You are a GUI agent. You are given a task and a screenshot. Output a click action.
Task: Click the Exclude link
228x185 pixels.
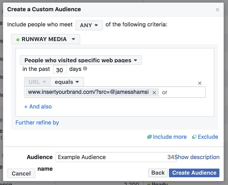(x=208, y=137)
